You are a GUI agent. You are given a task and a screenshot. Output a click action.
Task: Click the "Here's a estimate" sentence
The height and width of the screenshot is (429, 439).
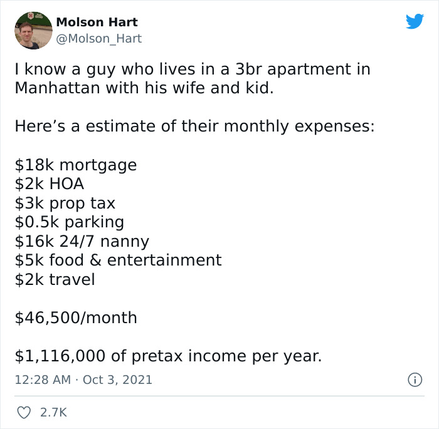(x=194, y=127)
